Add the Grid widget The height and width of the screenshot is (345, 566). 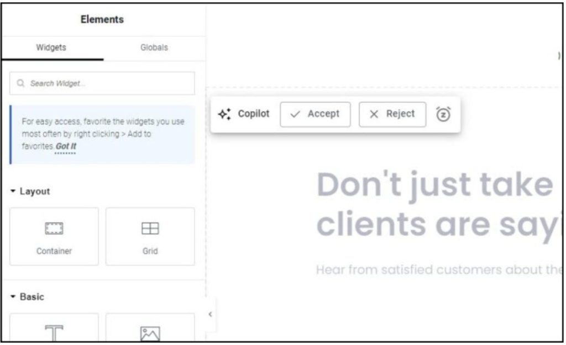[x=150, y=236]
